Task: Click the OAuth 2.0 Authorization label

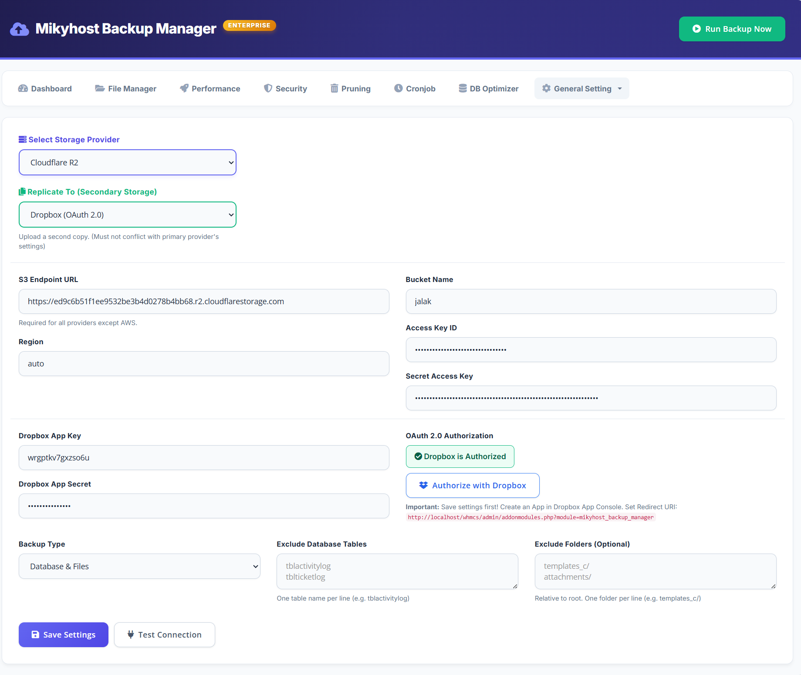Action: [x=450, y=436]
